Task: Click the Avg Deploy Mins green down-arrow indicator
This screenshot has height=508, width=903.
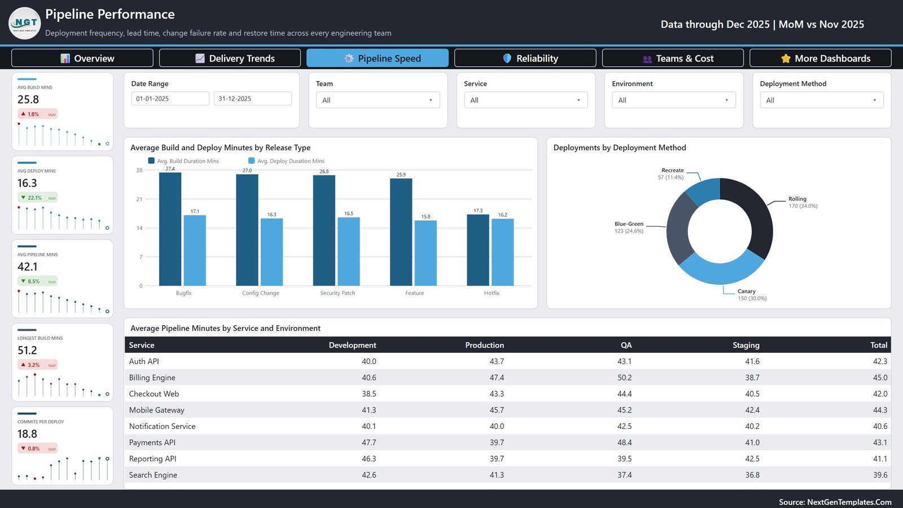Action: click(23, 198)
